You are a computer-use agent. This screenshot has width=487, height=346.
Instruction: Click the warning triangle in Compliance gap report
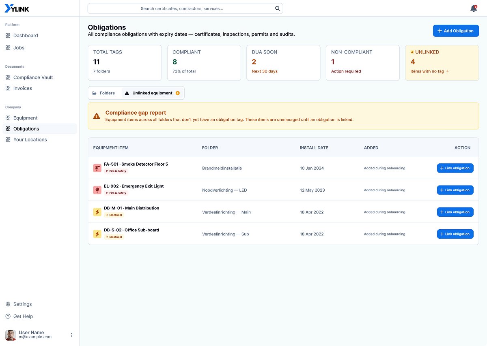click(x=97, y=116)
